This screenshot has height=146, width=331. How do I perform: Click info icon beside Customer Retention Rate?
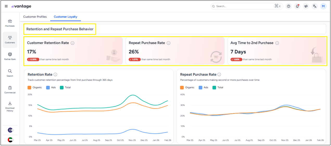tap(72, 43)
